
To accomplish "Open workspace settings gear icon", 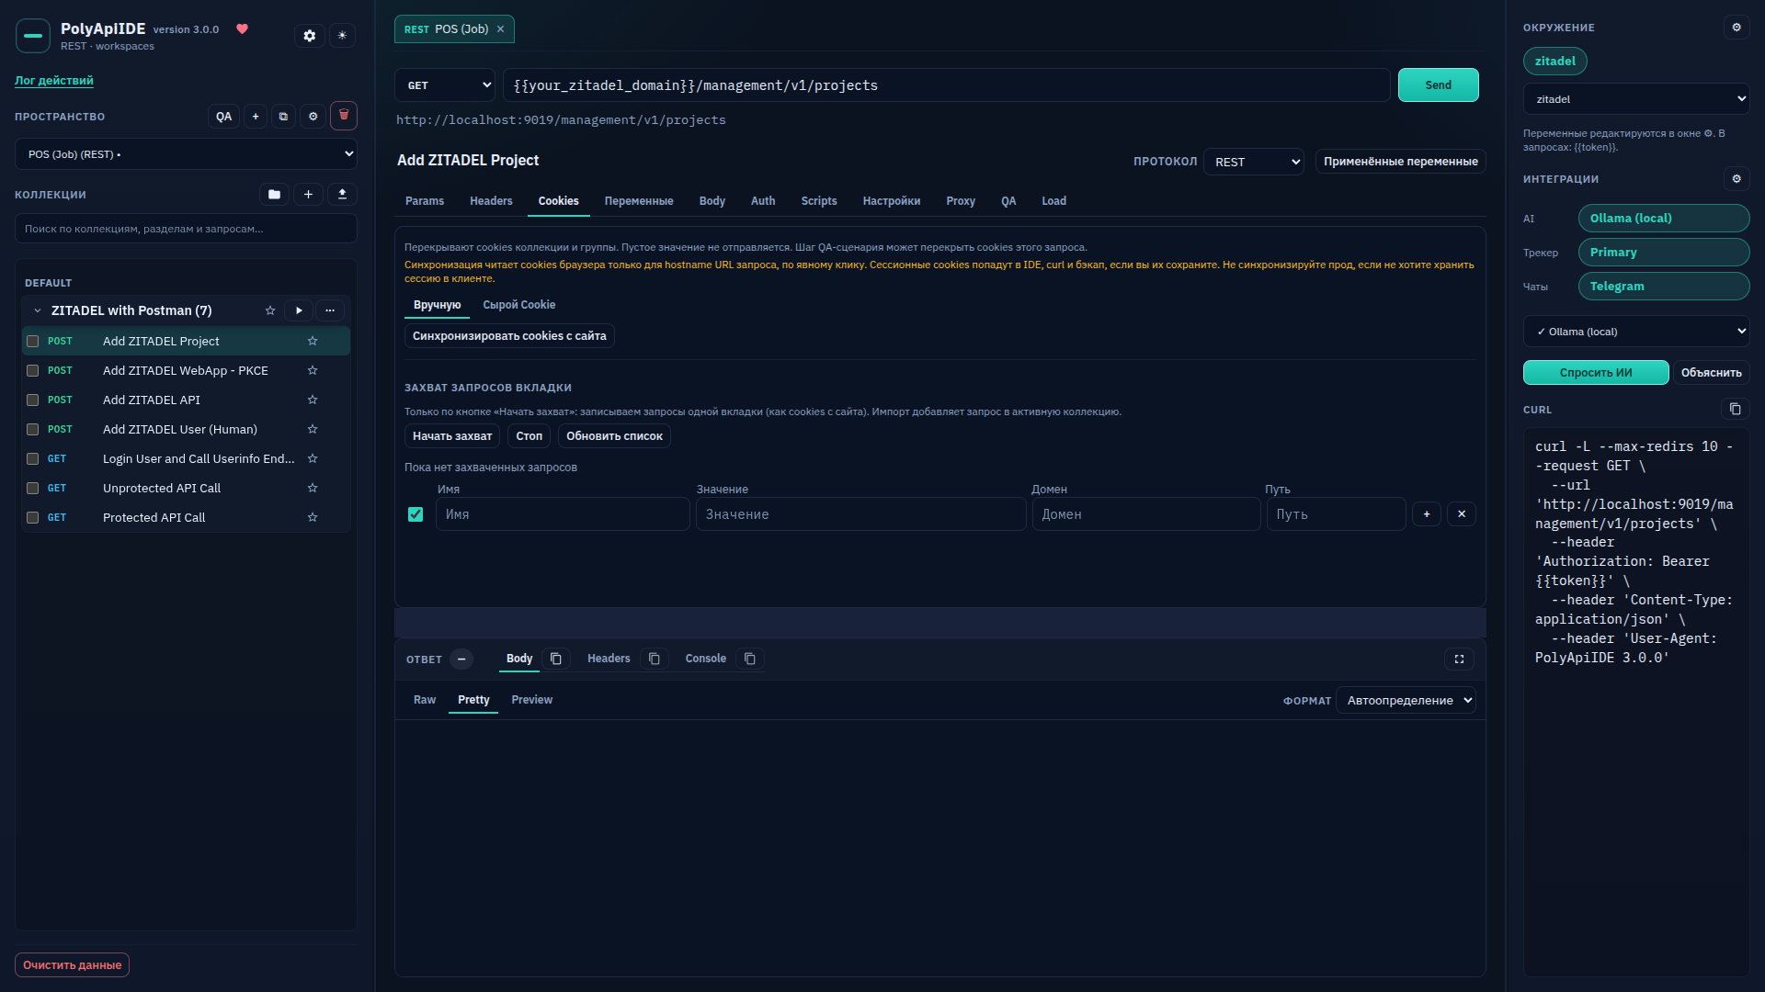I will (313, 117).
